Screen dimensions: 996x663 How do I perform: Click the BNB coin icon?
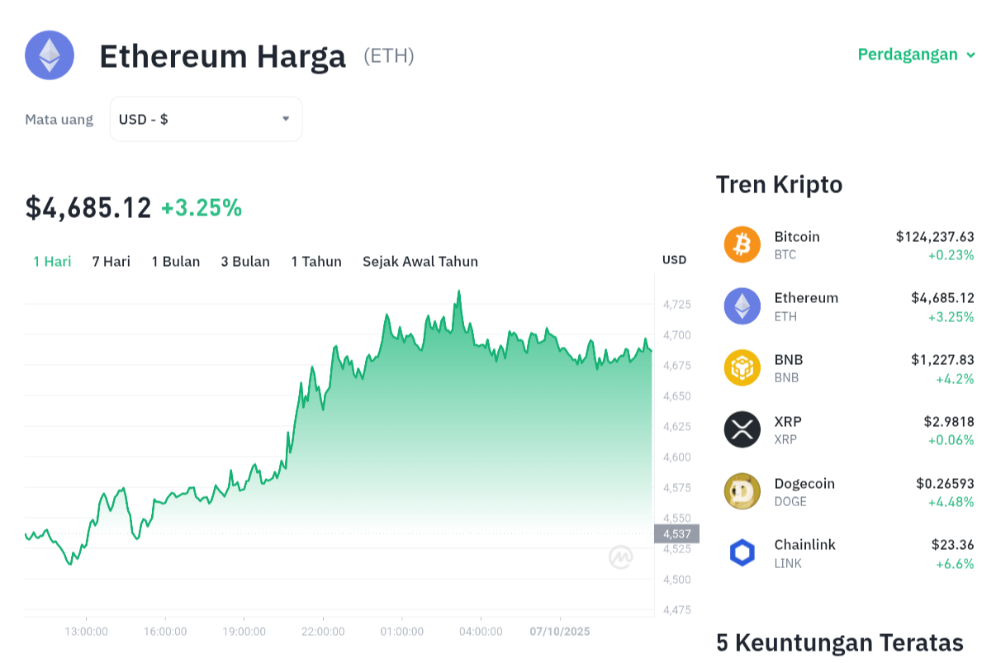pyautogui.click(x=742, y=368)
